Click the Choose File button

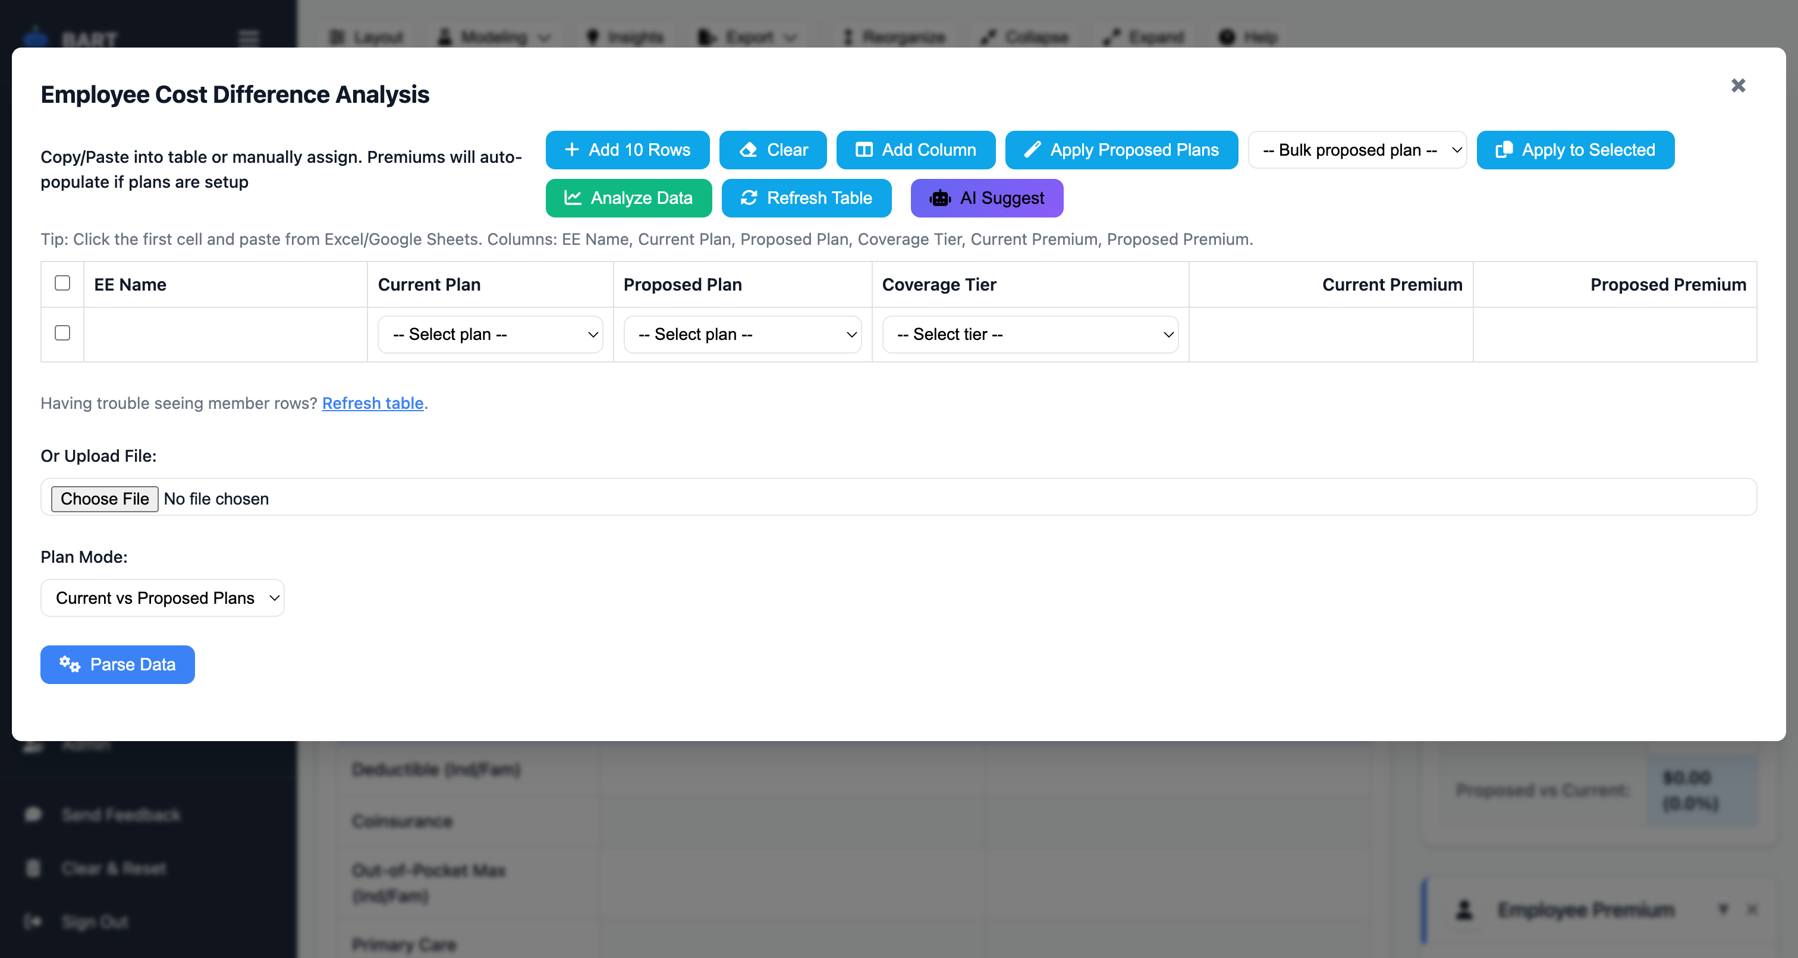coord(104,498)
